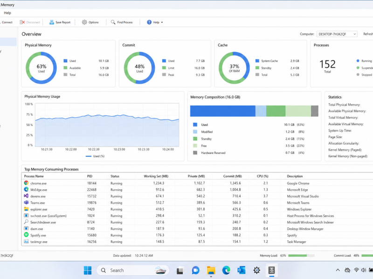Sort by Private (MB) column
The image size is (373, 279).
pos(196,176)
